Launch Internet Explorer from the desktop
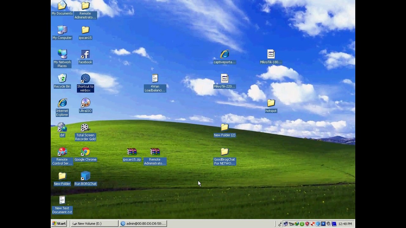406x228 pixels. click(x=62, y=107)
